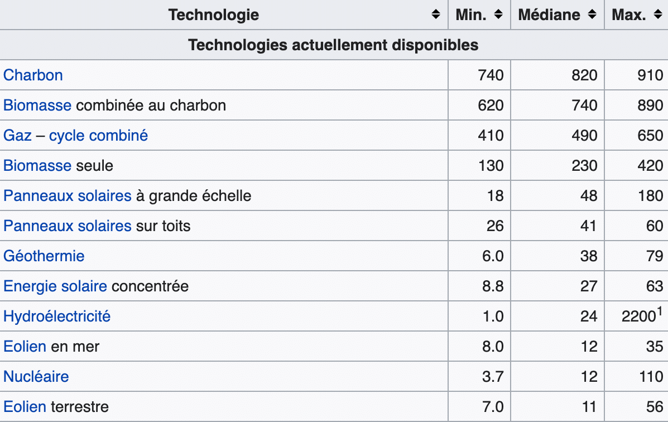Follow the Gaz link

(x=17, y=136)
